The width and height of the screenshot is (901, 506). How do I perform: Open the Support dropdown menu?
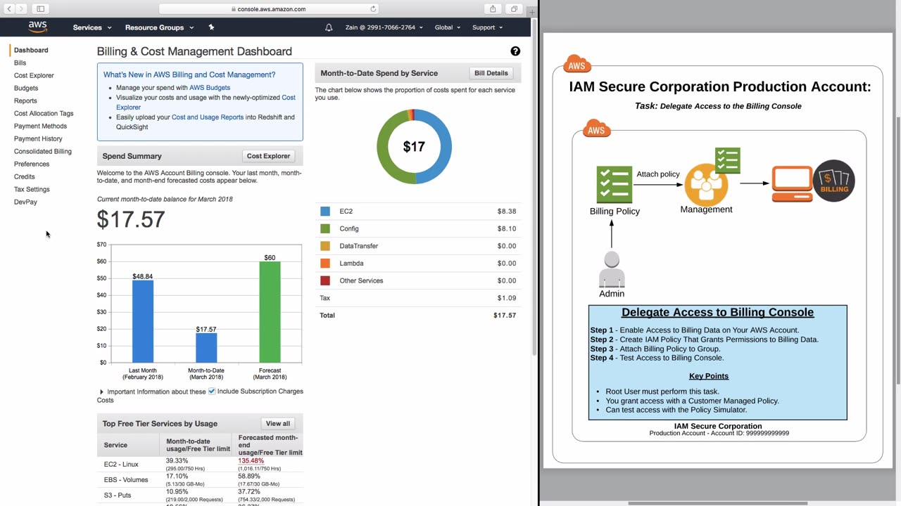pyautogui.click(x=487, y=27)
